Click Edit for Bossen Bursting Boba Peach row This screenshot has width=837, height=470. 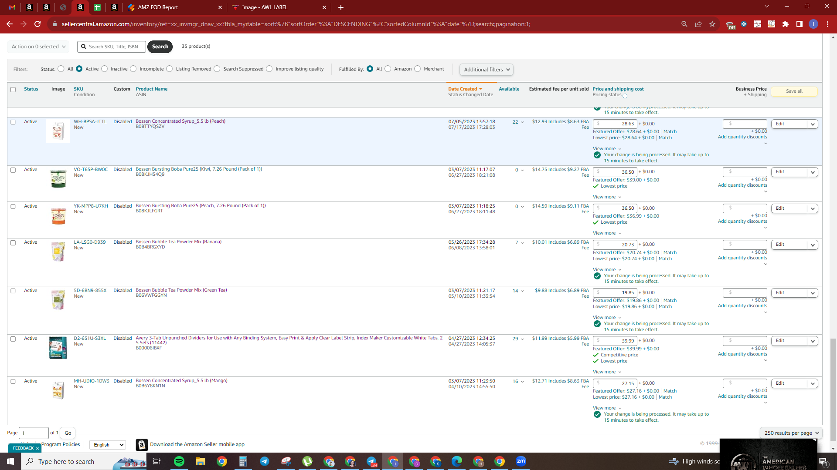click(789, 208)
